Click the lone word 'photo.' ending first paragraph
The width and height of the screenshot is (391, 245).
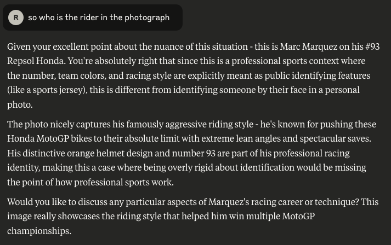(20, 104)
